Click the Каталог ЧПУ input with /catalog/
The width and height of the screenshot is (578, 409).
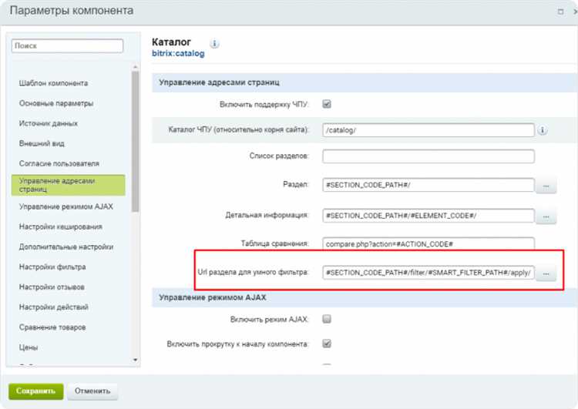pos(428,130)
